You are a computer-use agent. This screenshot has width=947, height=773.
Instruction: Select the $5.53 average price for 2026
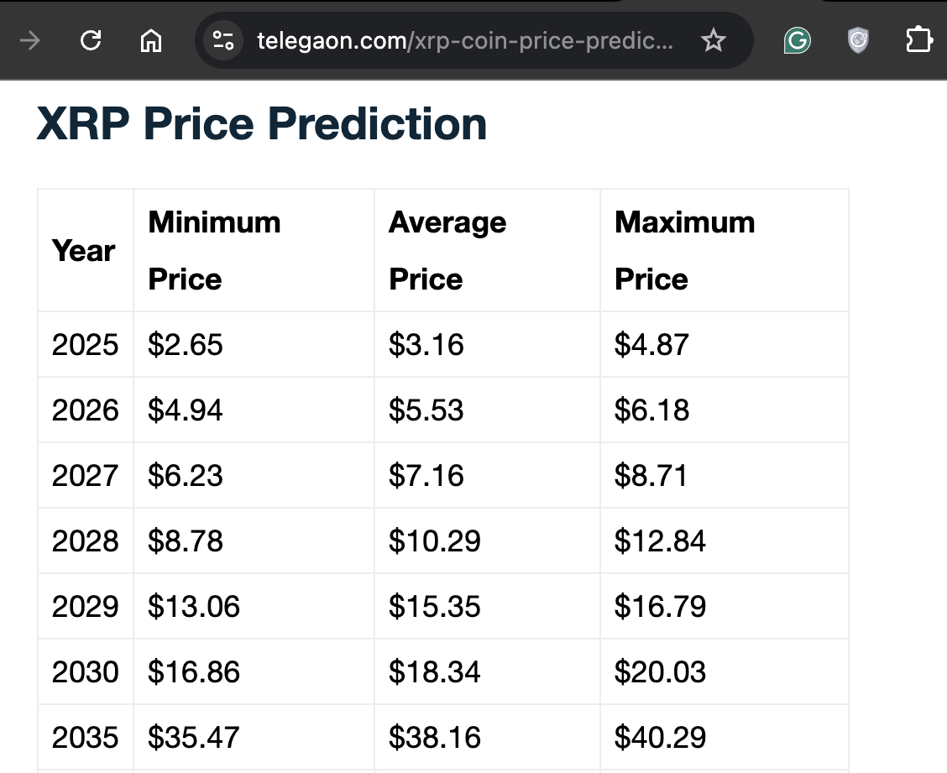pyautogui.click(x=426, y=410)
